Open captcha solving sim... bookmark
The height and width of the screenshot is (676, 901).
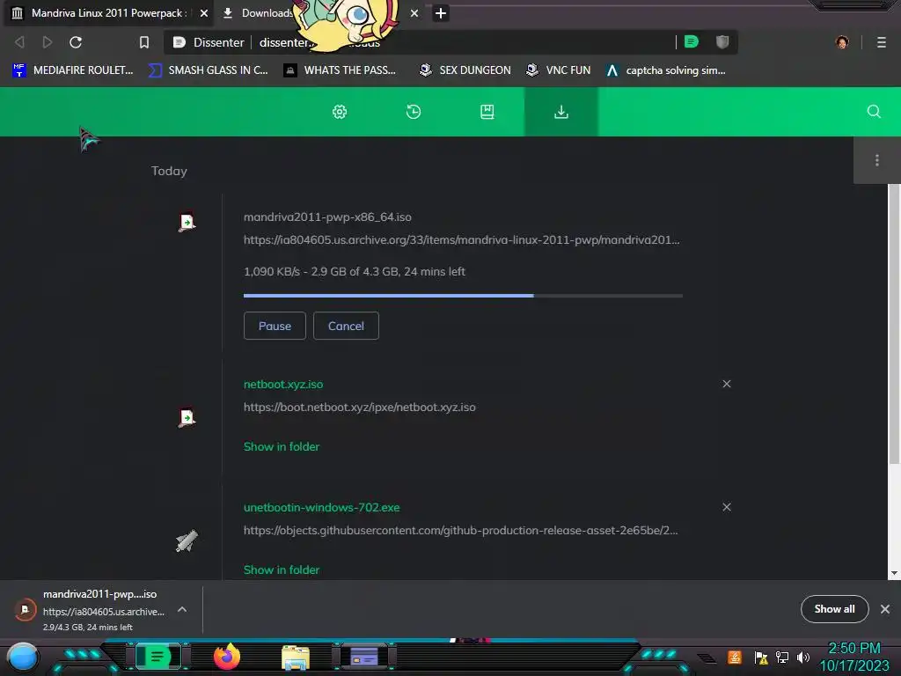667,70
